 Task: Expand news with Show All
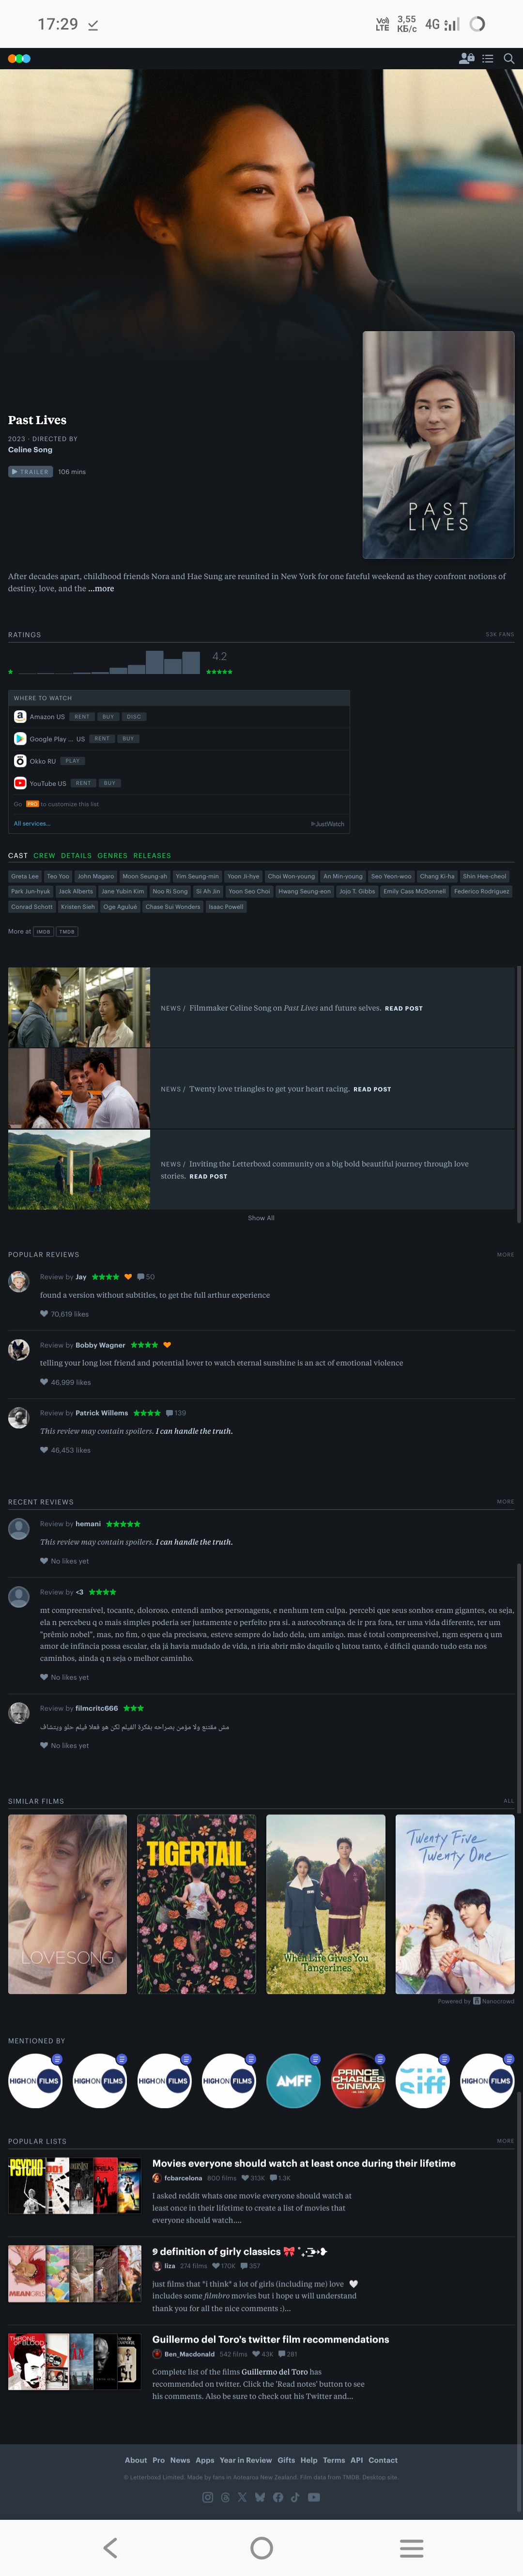(x=261, y=1218)
